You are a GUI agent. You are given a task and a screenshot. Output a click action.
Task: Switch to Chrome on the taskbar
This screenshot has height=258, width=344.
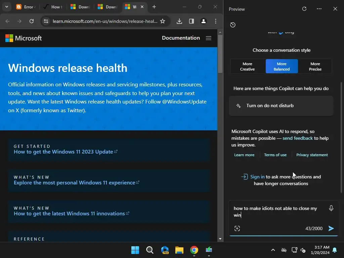(x=194, y=250)
